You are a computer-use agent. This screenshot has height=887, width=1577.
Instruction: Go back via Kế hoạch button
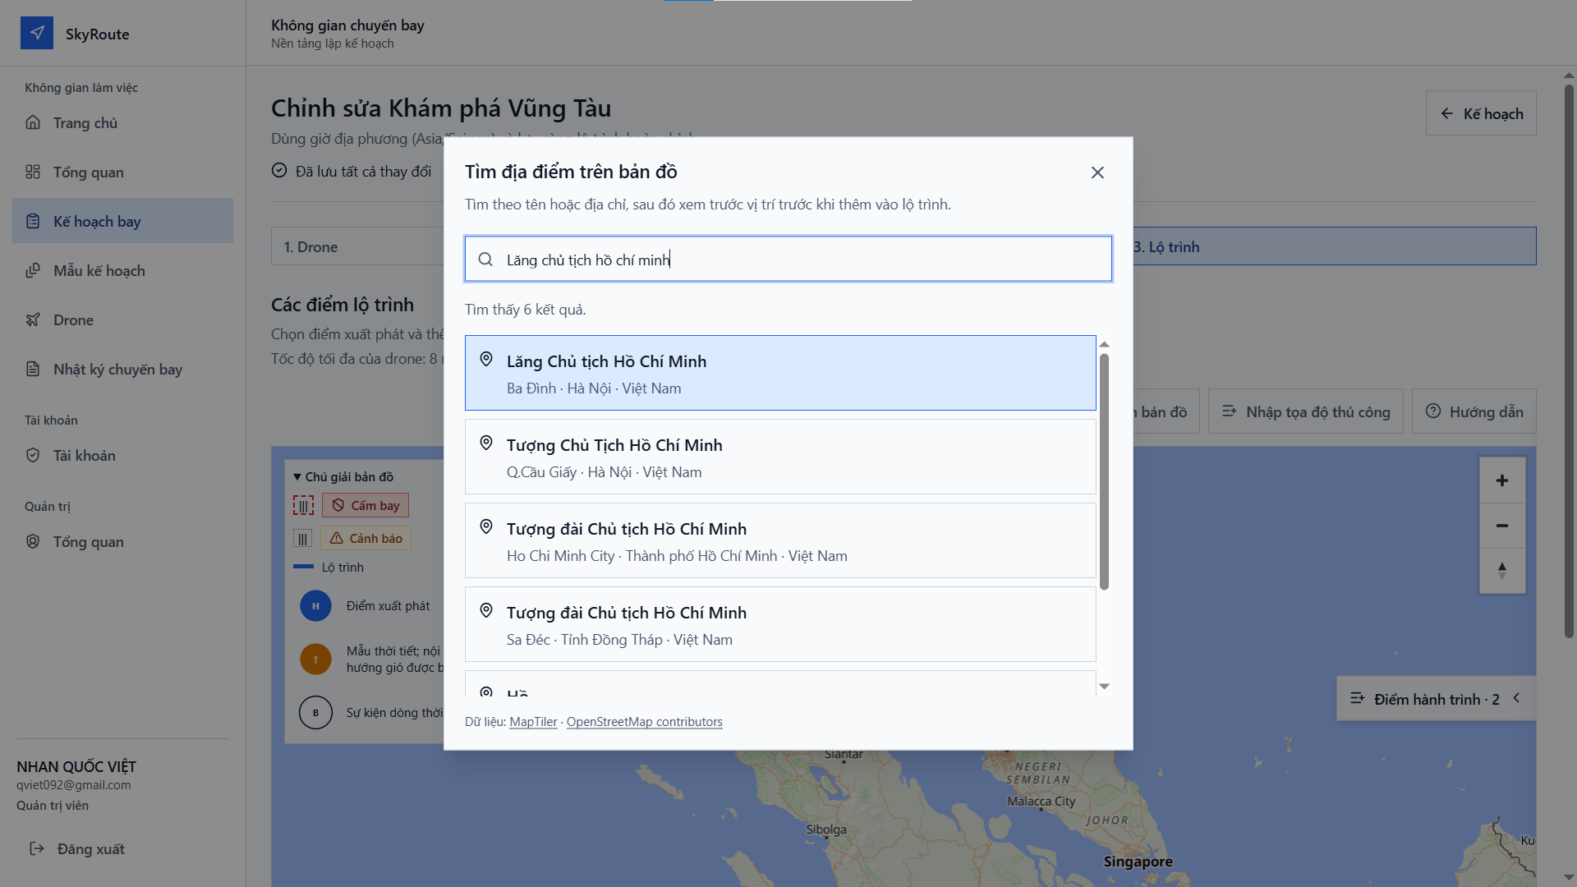click(x=1481, y=113)
